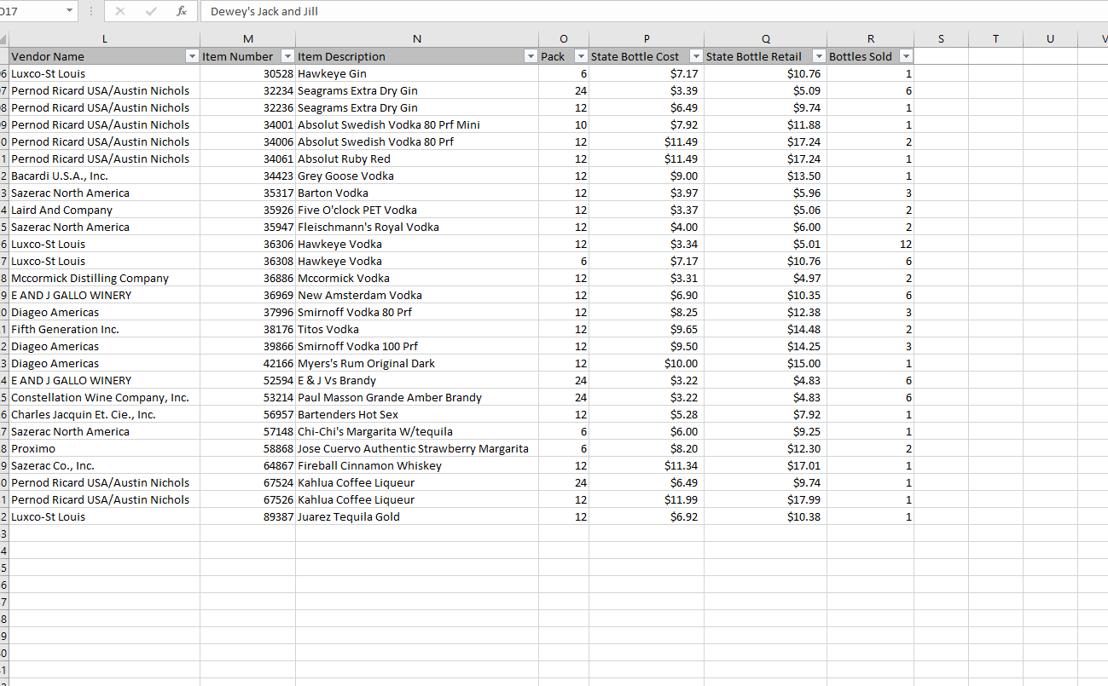Select the Absolut Ruby Red cell
Image resolution: width=1108 pixels, height=686 pixels.
(417, 159)
